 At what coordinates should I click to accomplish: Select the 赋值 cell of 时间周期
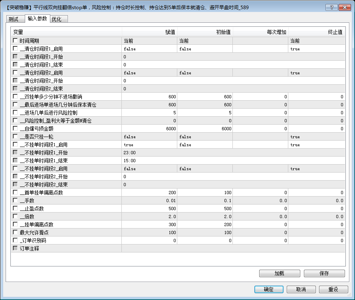coord(149,41)
